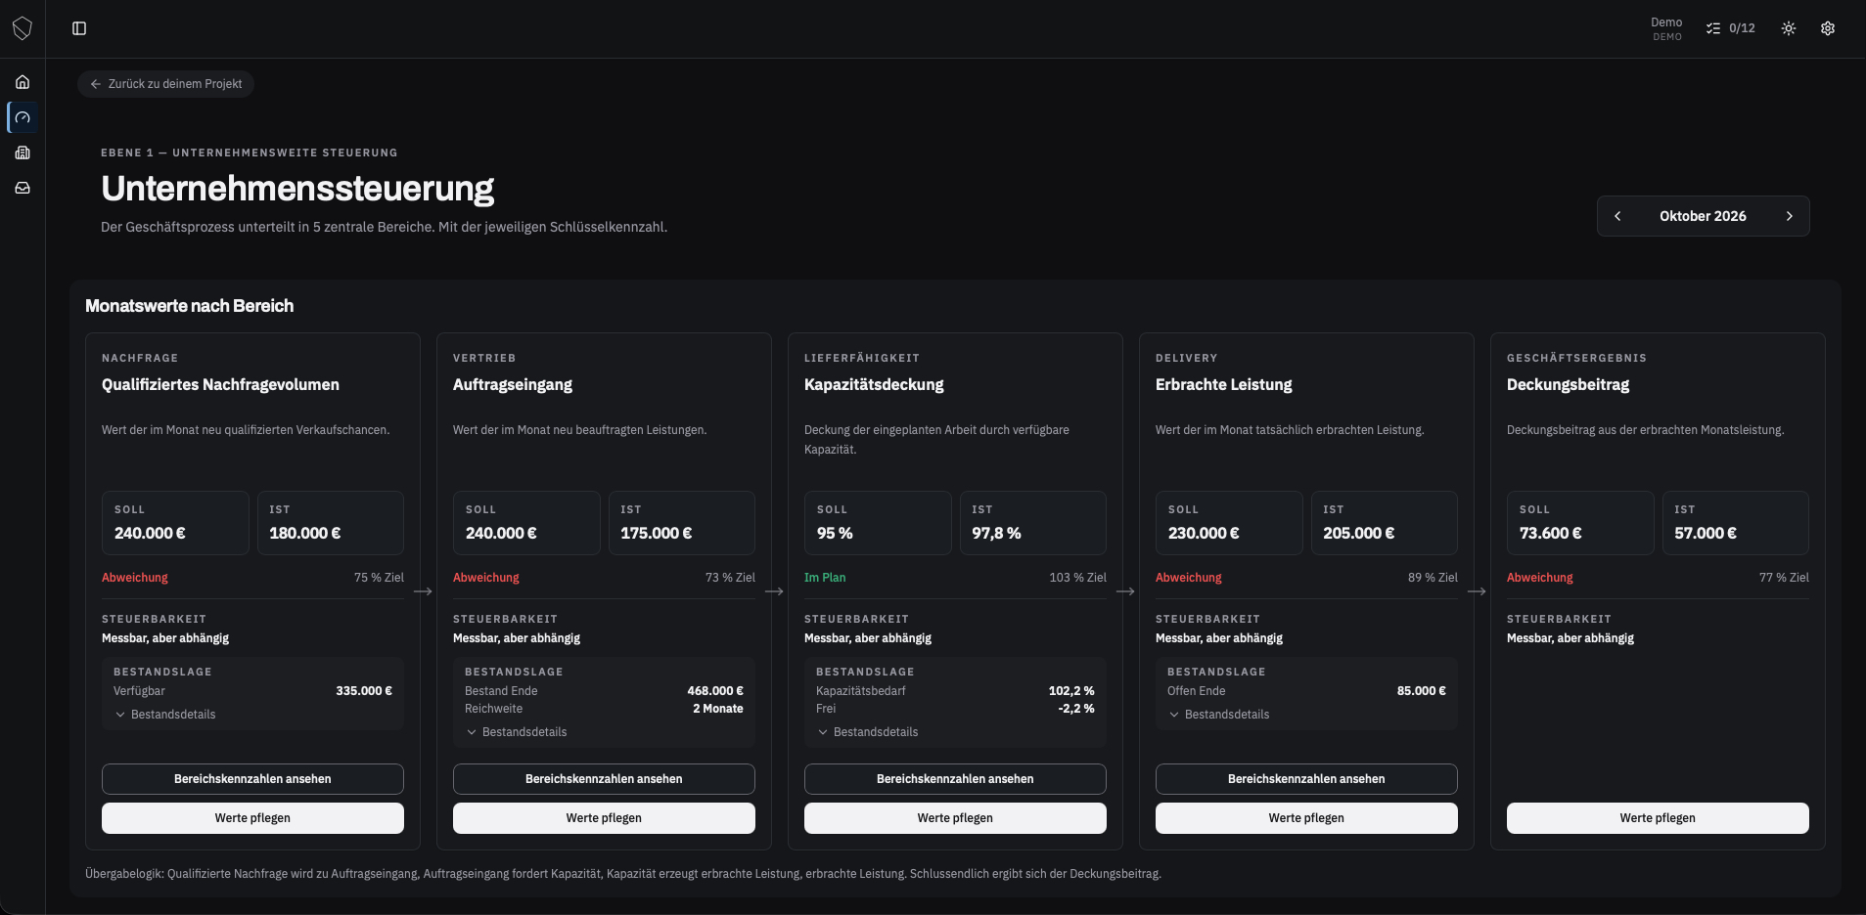Toggle the light theme sun icon
The height and width of the screenshot is (915, 1866).
(x=1789, y=28)
